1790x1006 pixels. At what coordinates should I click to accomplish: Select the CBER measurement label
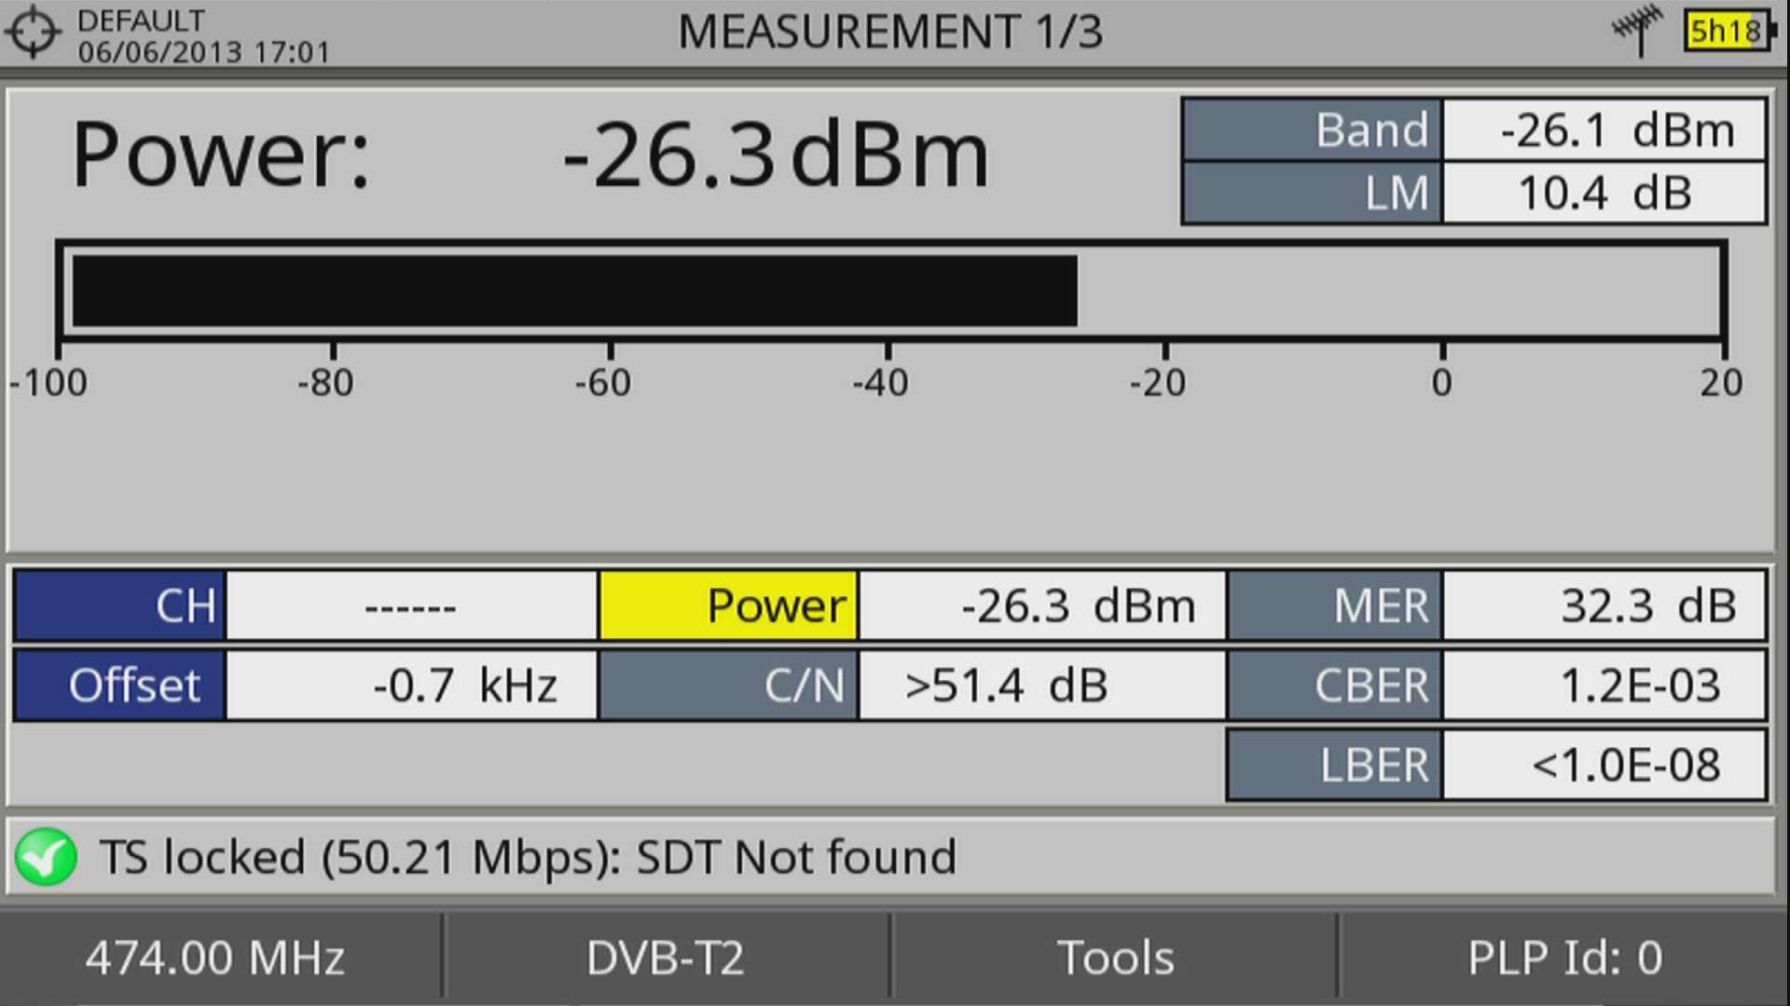point(1335,687)
